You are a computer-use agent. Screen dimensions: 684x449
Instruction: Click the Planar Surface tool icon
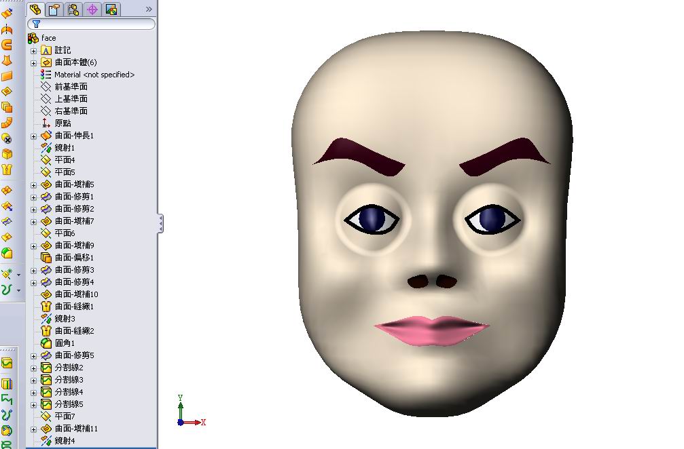pyautogui.click(x=8, y=76)
